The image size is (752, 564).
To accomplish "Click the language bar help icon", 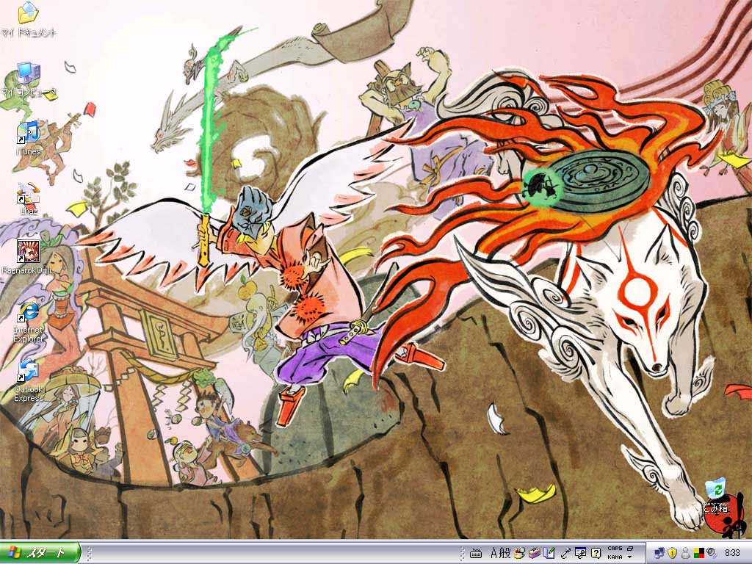I will click(596, 553).
